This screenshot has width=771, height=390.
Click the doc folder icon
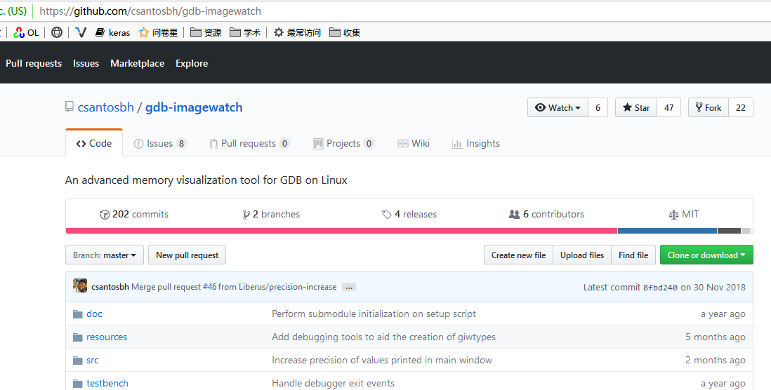(78, 314)
